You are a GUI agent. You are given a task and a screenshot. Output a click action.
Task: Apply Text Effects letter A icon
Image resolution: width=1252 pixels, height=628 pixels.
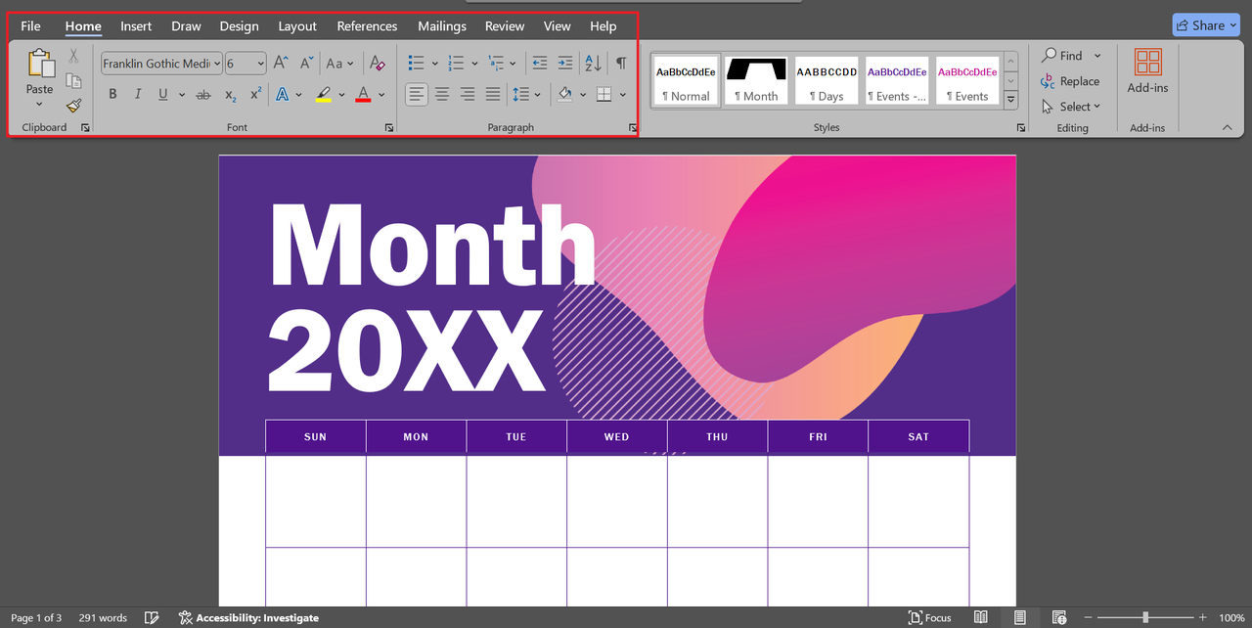coord(283,94)
